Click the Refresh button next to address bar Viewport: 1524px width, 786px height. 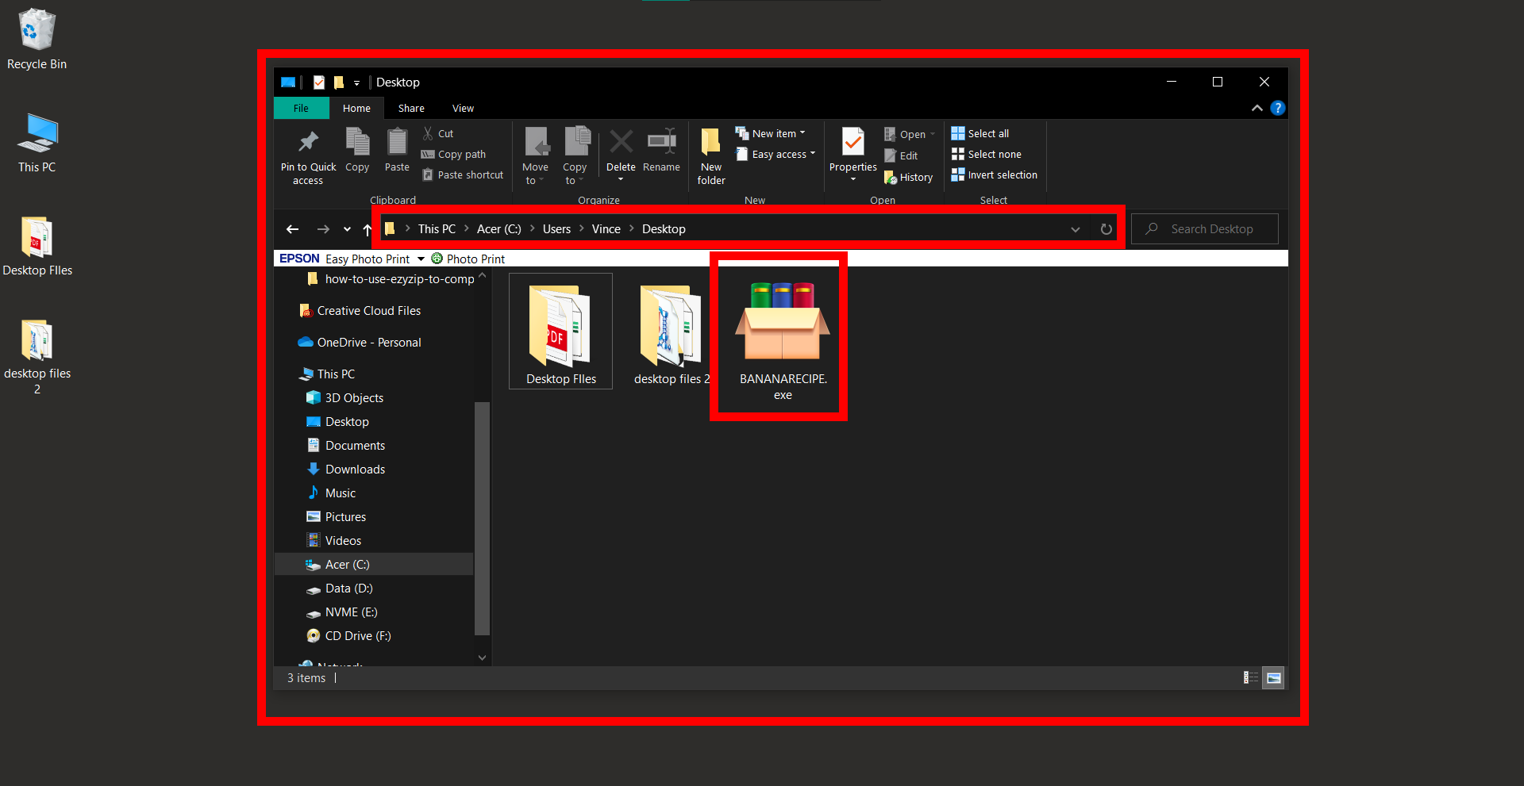click(1106, 229)
